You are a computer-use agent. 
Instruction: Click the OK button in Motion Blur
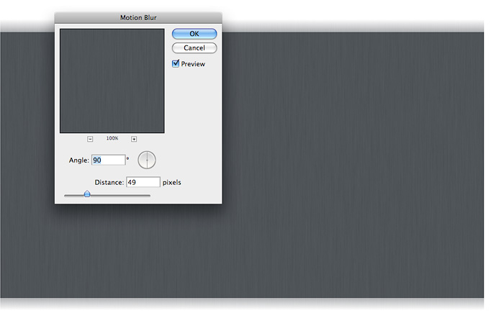tap(194, 34)
